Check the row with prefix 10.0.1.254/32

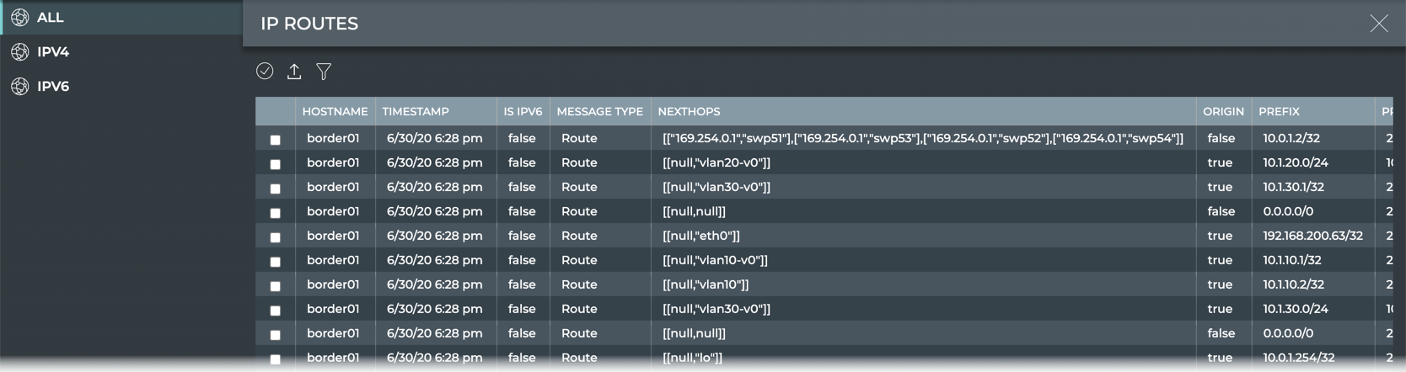pyautogui.click(x=276, y=359)
